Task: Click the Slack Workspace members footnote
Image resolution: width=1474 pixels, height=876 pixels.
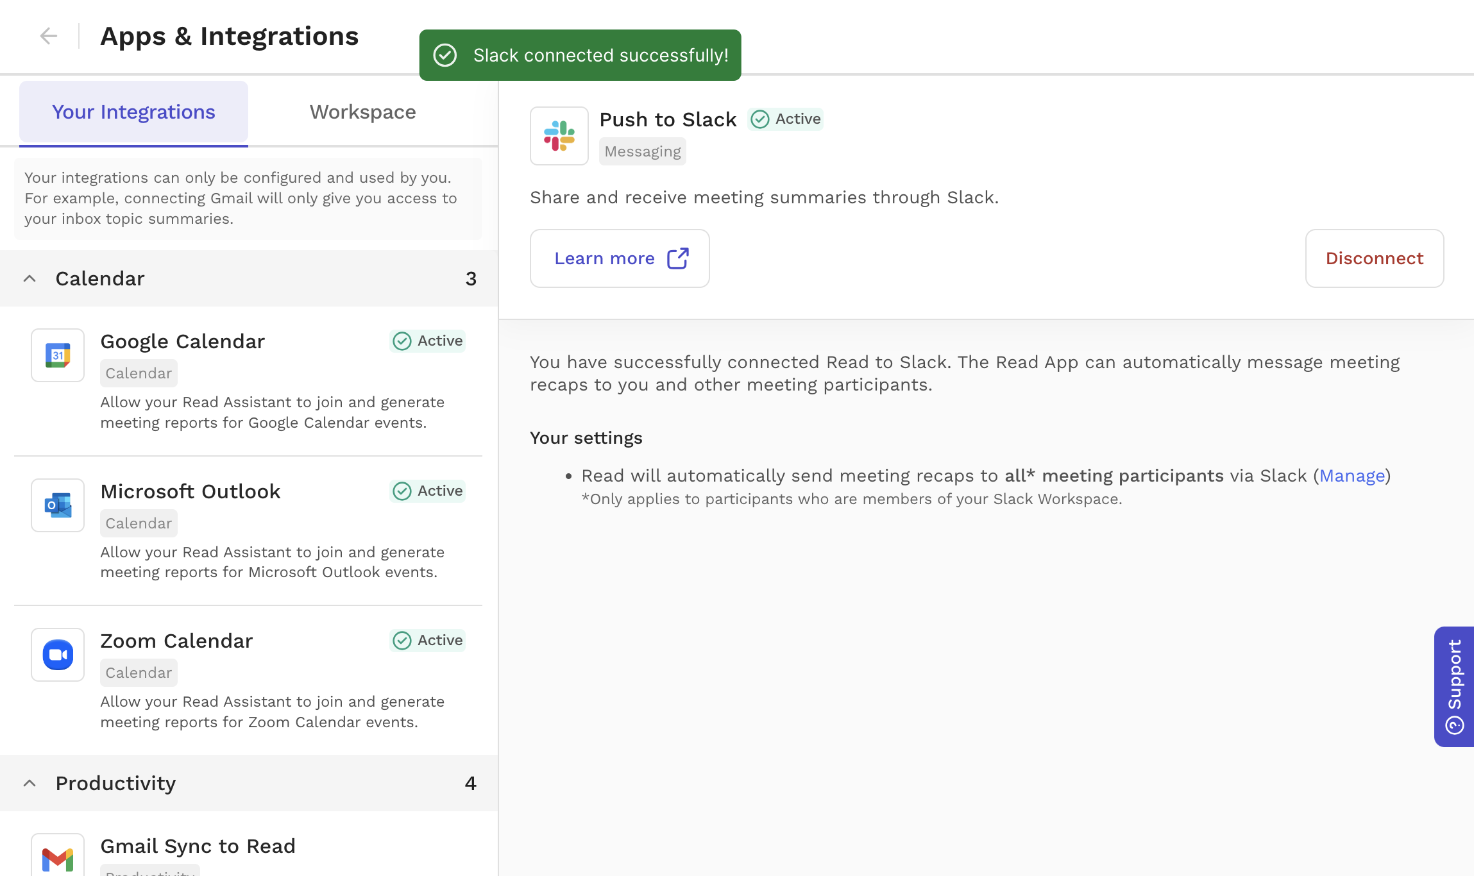Action: [x=852, y=499]
